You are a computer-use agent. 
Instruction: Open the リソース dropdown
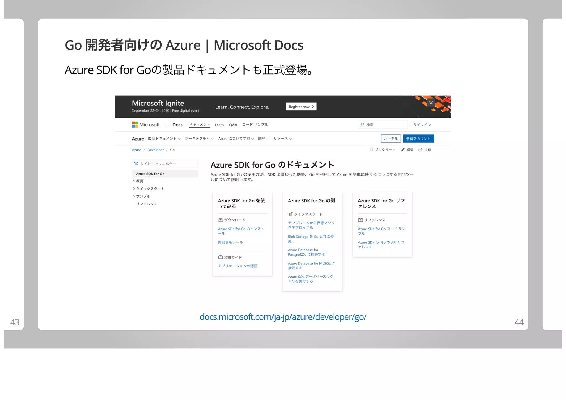click(282, 139)
